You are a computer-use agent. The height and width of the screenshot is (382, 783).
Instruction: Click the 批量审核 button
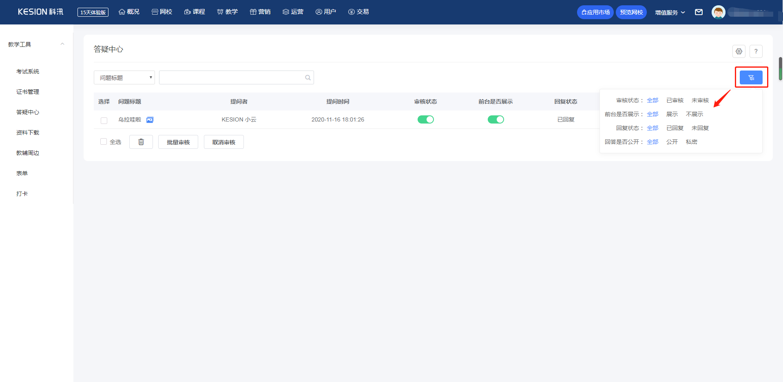coord(178,142)
